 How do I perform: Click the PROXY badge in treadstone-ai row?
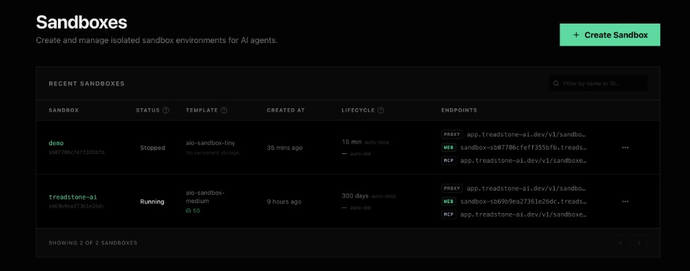(452, 188)
